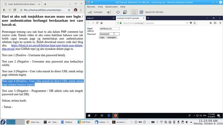
Task: Open the View menu in Remote Desktop Viewer
Action: click(100, 7)
